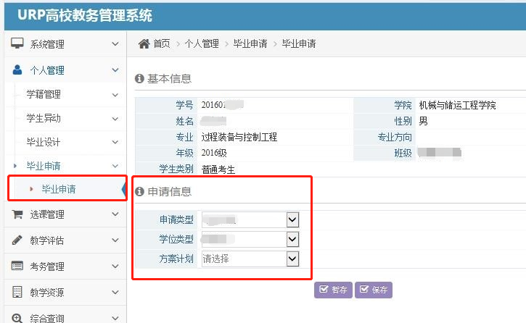Screen dimensions: 526x323
Task: Go to 个人管理 in breadcrumb
Action: pyautogui.click(x=201, y=43)
